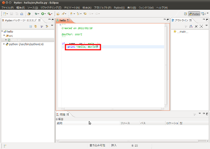The width and height of the screenshot is (210, 149).
Task: Open the ナビゲート(N) menu
Action: (x=72, y=8)
